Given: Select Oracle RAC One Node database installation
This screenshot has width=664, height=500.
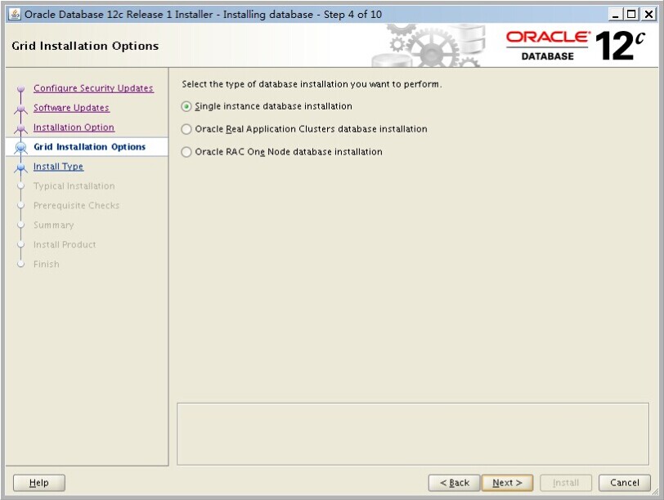Looking at the screenshot, I should pos(187,152).
